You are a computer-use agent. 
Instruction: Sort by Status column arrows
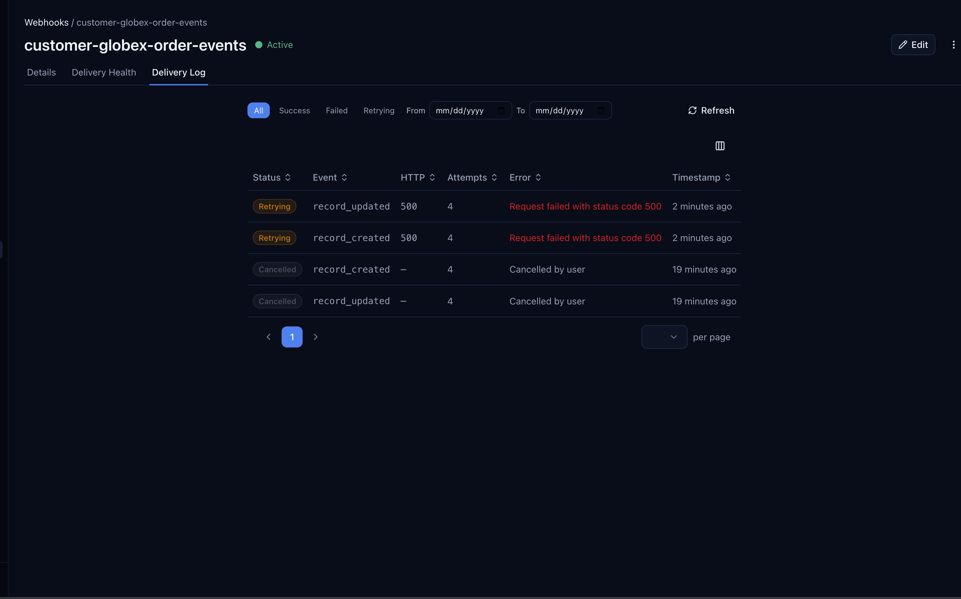[288, 177]
